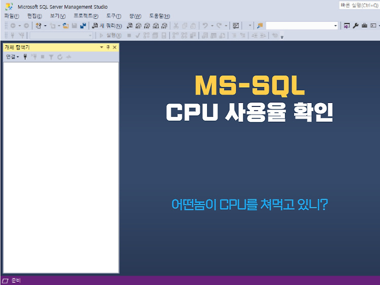Viewport: 380px width, 285px height.
Task: Click the navigate backward arrow icon
Action: (13, 25)
